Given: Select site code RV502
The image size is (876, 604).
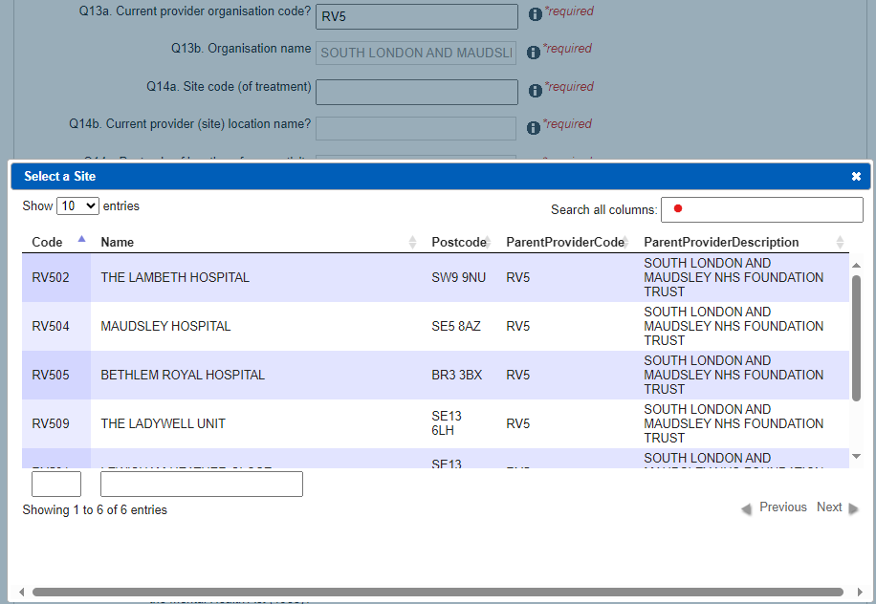Looking at the screenshot, I should pyautogui.click(x=51, y=277).
